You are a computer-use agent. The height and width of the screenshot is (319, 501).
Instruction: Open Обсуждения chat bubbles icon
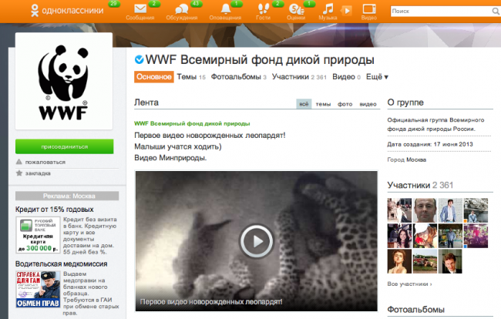click(181, 9)
